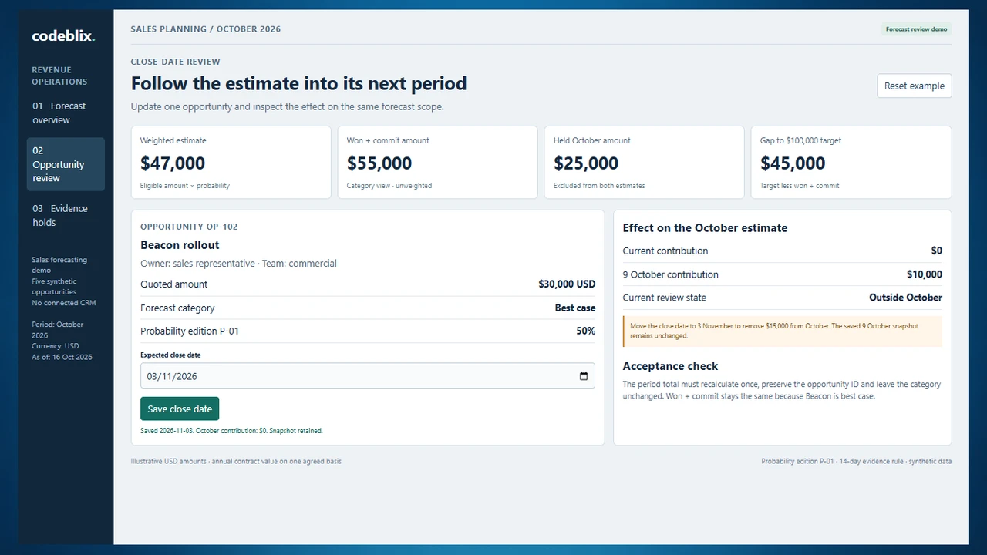The width and height of the screenshot is (987, 555).
Task: Click the CLOSE-DATE REVIEW label
Action: click(176, 62)
